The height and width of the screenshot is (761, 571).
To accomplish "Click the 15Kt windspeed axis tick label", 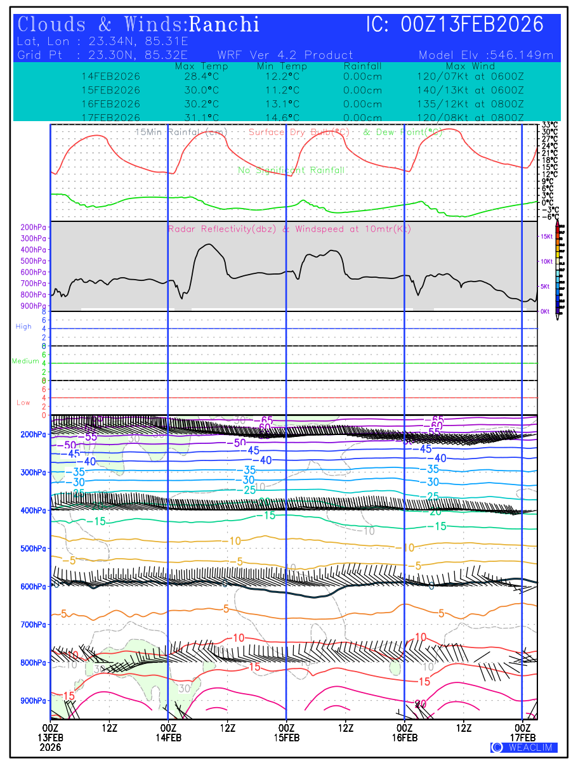I will tap(546, 236).
